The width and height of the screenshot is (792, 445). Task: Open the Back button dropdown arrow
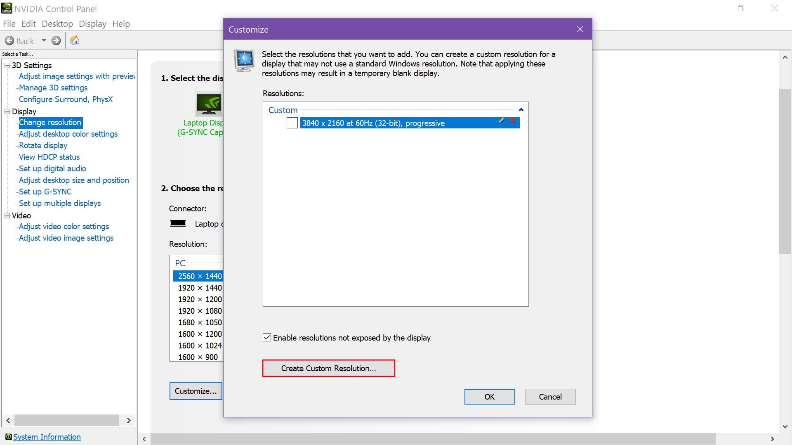pyautogui.click(x=44, y=40)
